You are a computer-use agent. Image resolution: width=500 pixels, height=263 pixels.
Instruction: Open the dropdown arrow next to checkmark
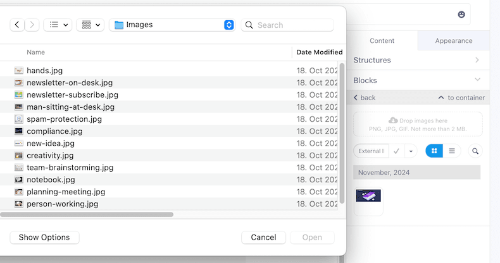tap(411, 151)
